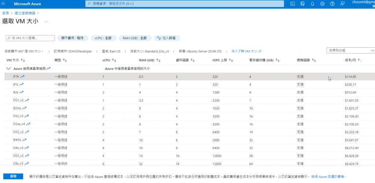This screenshot has width=375, height=183.
Task: Sort by 暫存儲存體 (GiB) column arrows
Action: (278, 60)
